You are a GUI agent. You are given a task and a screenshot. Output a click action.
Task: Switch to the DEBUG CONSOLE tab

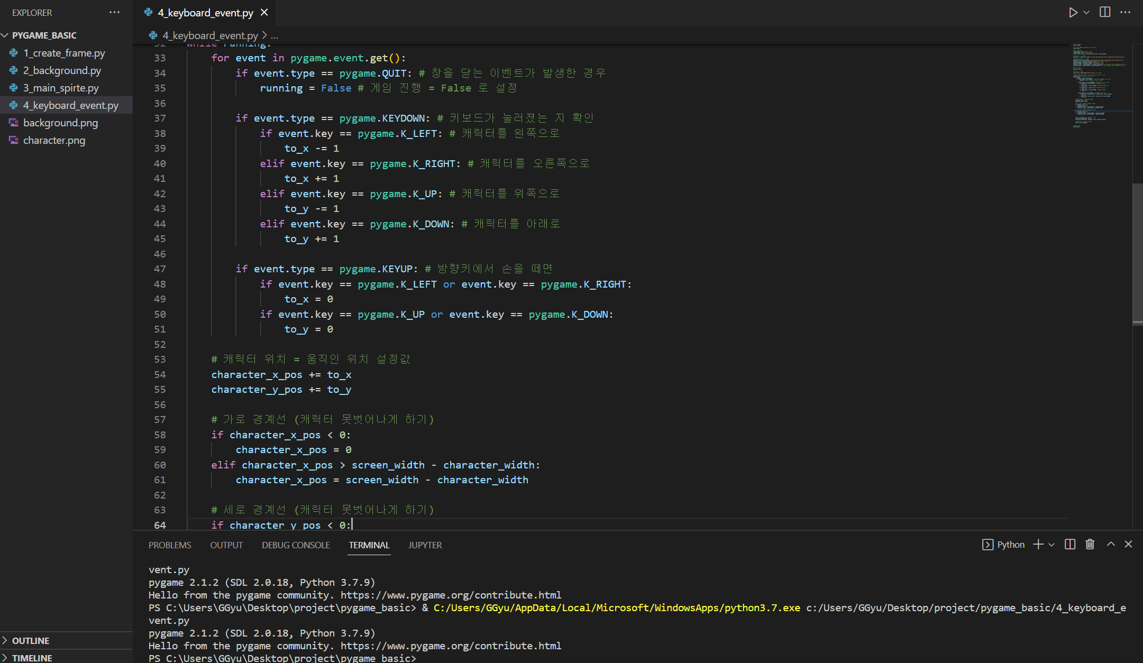[x=296, y=545]
